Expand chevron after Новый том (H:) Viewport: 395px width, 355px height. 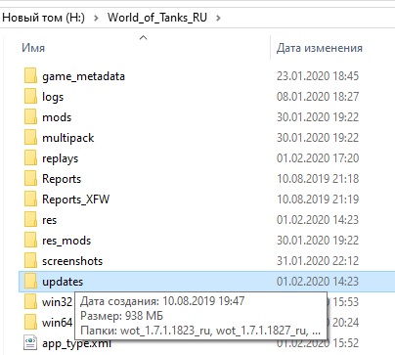[96, 18]
